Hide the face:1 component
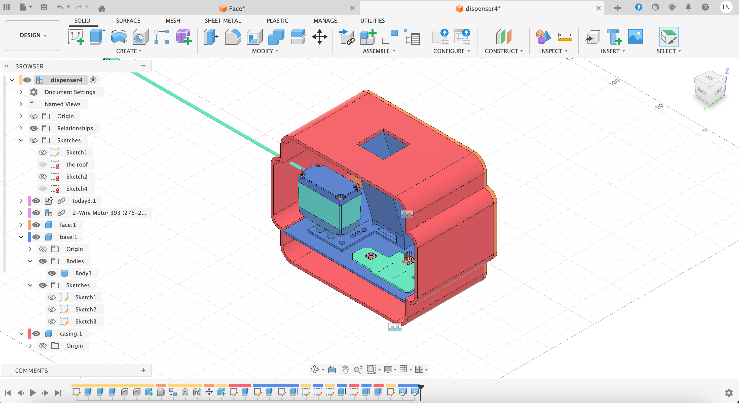This screenshot has height=403, width=739. [36, 225]
